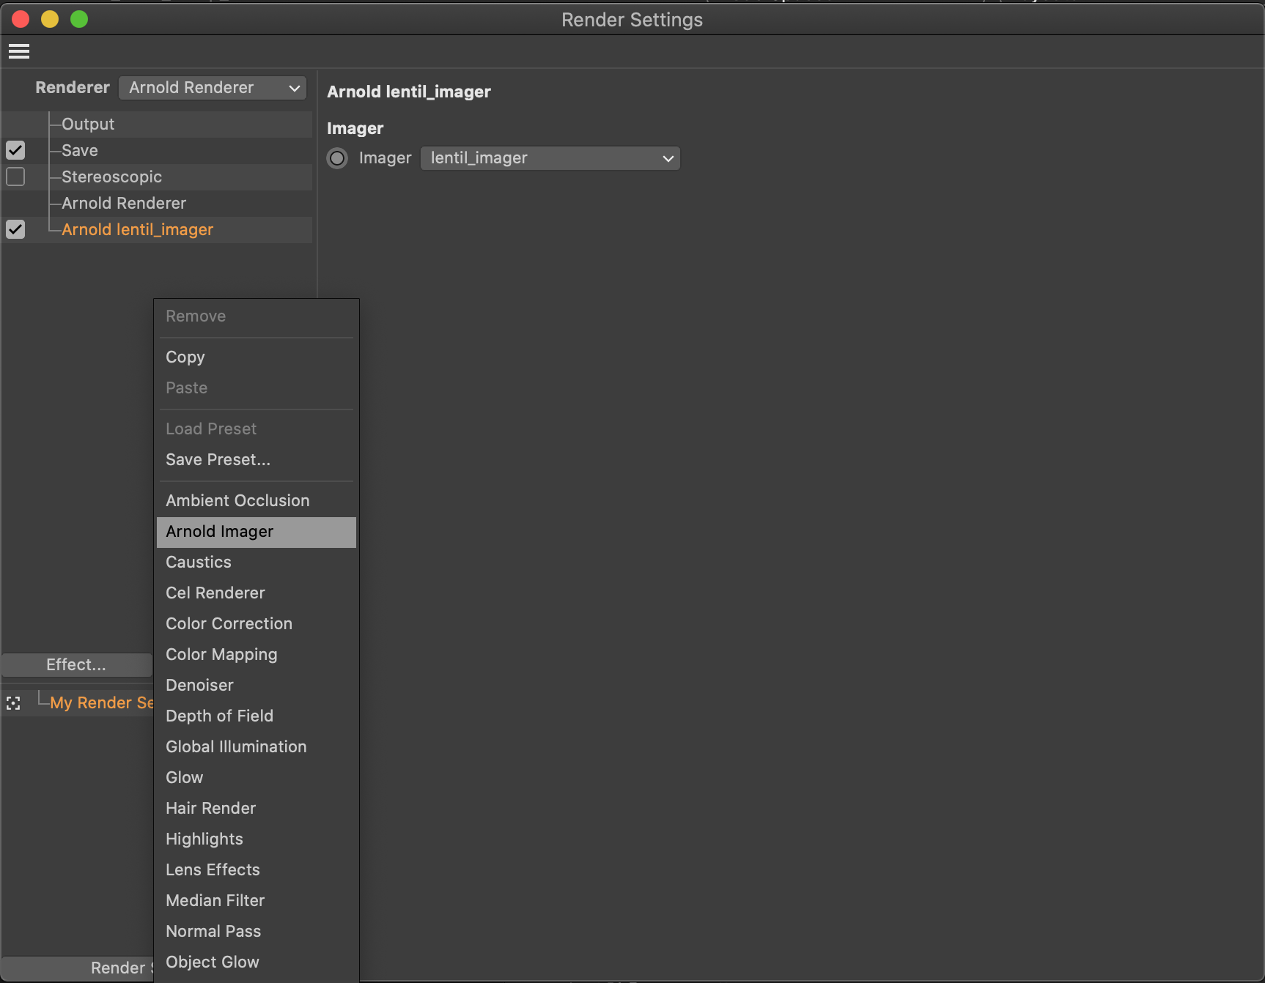Enable the Stereoscopic checkbox
The image size is (1265, 983).
click(x=15, y=177)
